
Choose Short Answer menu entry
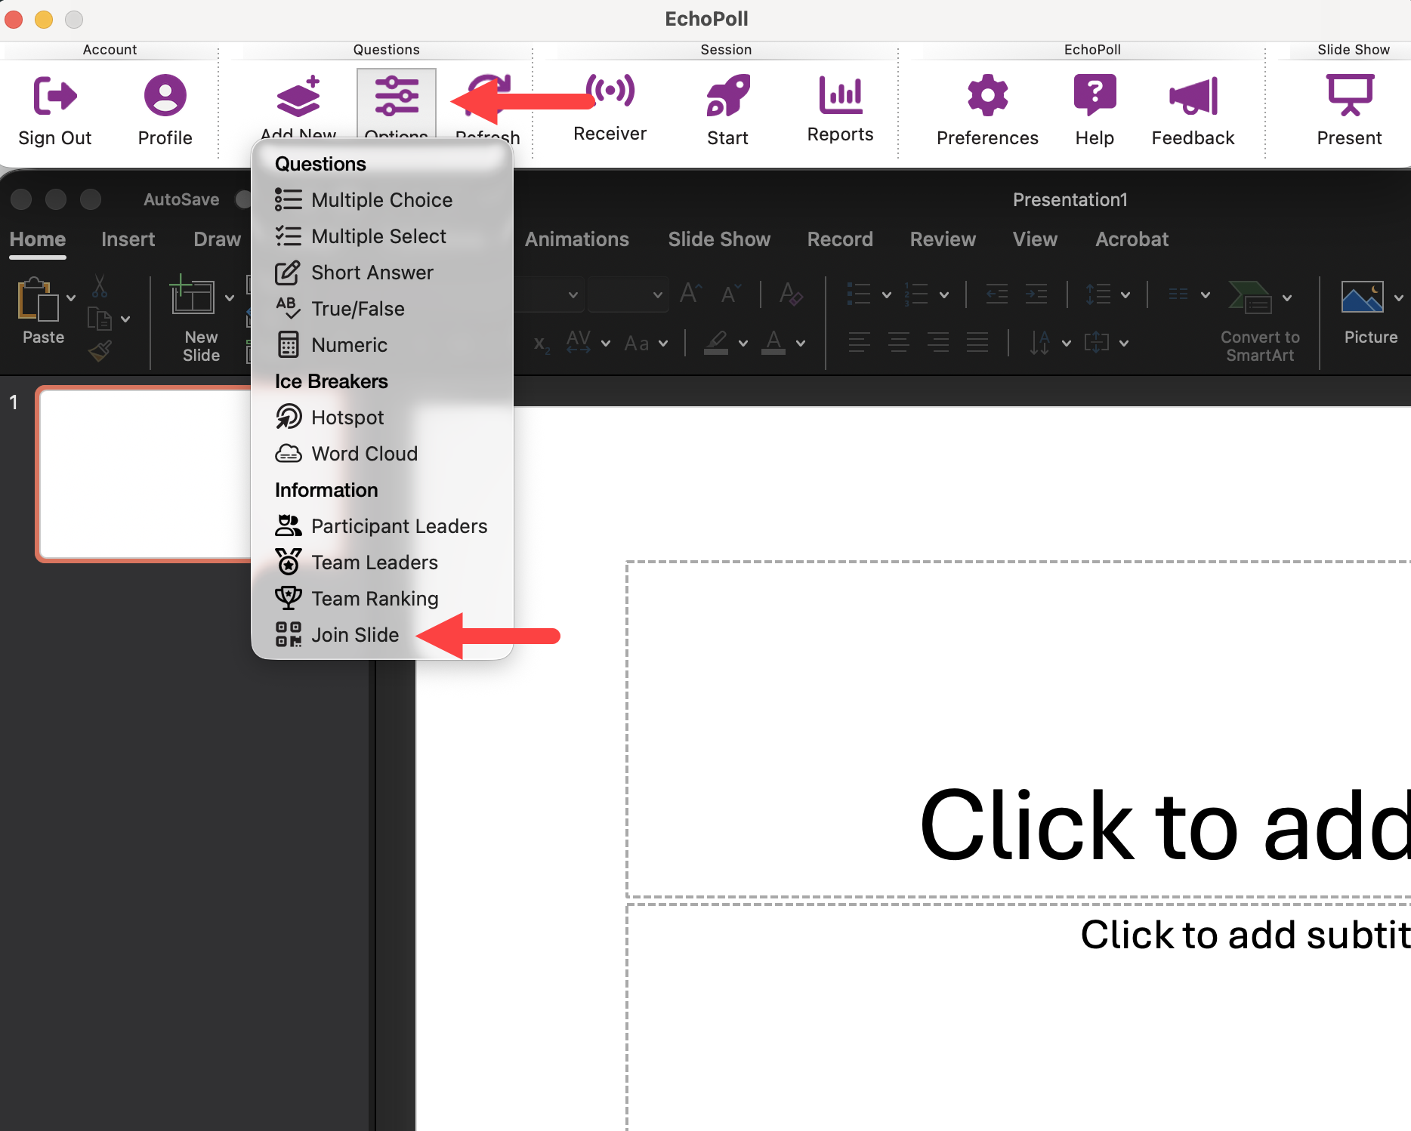(x=382, y=273)
